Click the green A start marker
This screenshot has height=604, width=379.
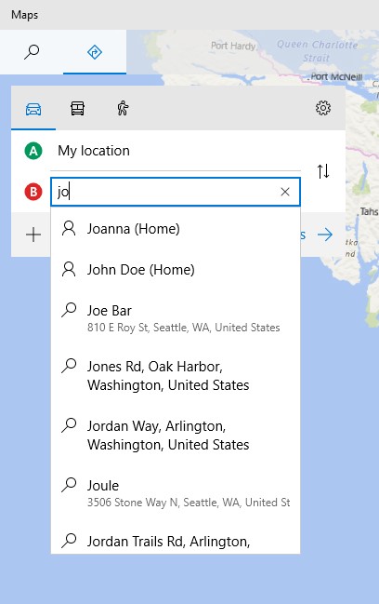tap(33, 151)
